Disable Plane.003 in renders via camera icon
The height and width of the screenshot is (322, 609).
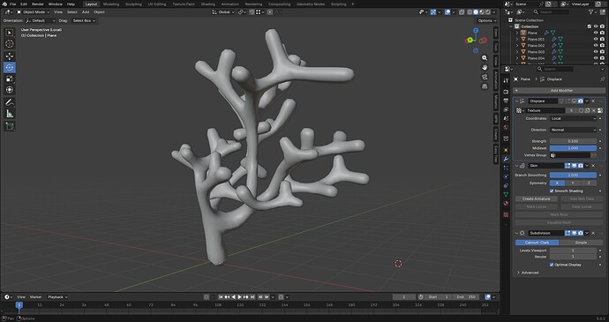pyautogui.click(x=602, y=52)
